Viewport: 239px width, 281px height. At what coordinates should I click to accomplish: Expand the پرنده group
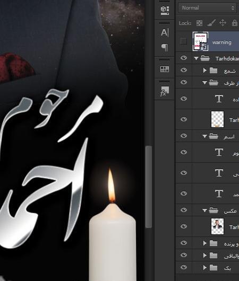tap(204, 243)
